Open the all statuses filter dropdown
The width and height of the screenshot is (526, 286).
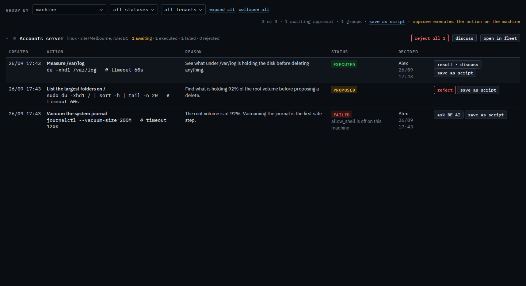tap(134, 10)
